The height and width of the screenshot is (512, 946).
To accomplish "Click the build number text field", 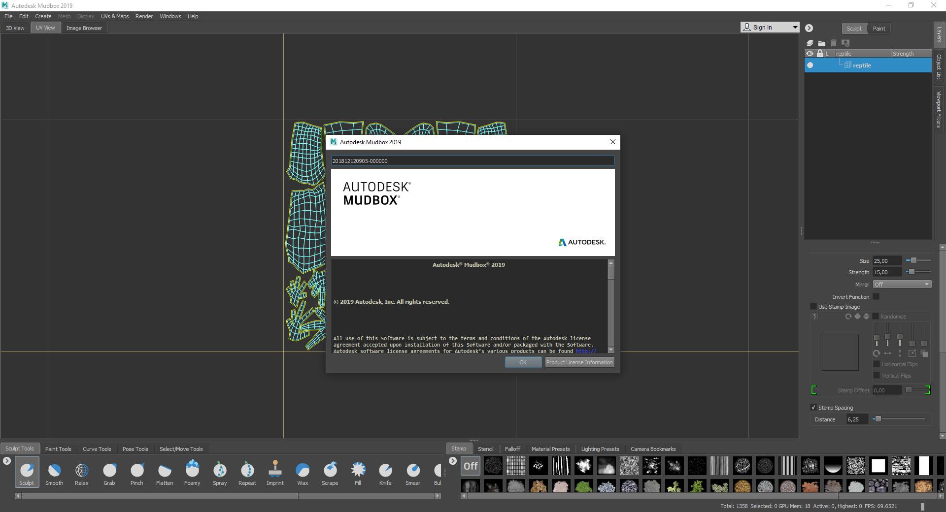I will pos(473,160).
